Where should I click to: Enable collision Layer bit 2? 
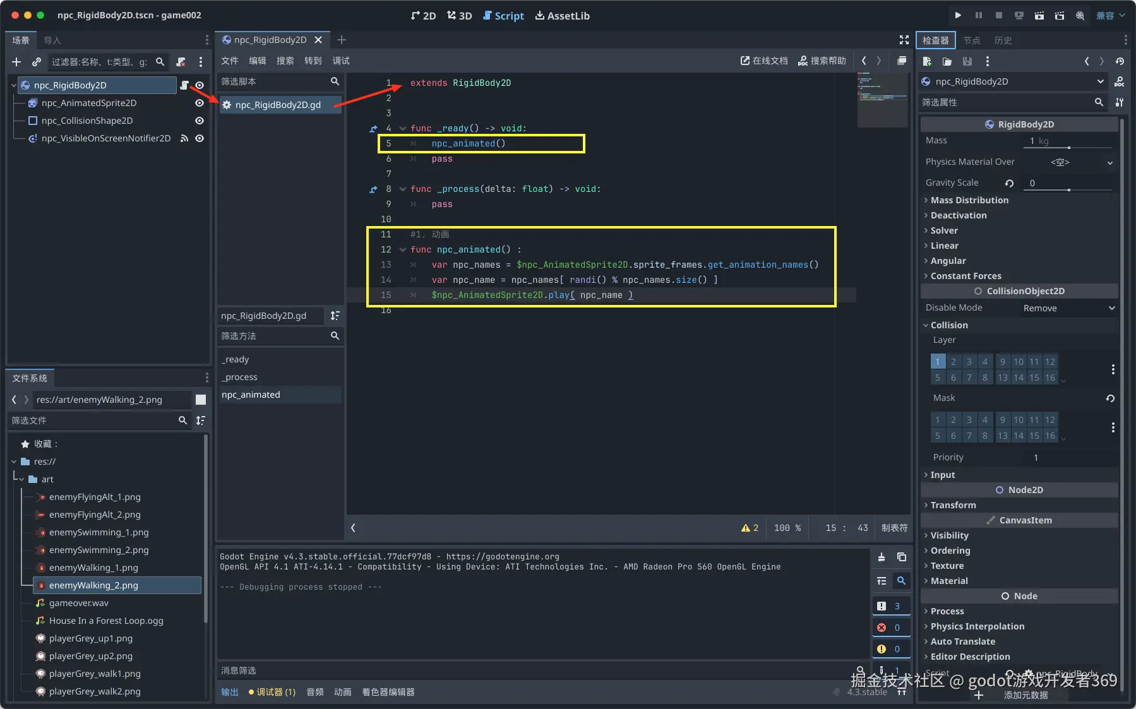point(954,362)
